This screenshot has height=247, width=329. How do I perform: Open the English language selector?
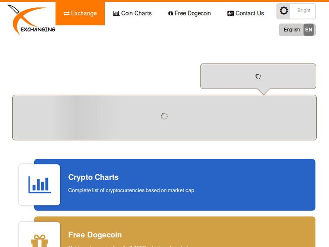pos(291,30)
